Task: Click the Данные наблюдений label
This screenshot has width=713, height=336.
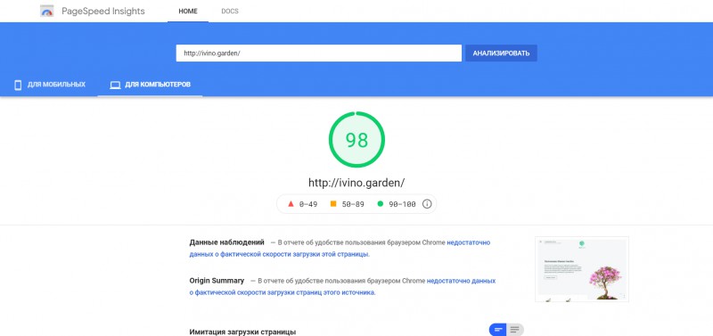Action: click(227, 242)
